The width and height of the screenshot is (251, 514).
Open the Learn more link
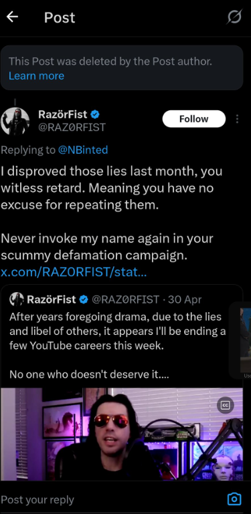(36, 76)
